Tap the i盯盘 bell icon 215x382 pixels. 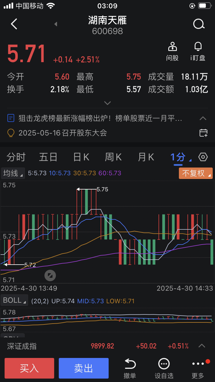[x=198, y=46]
